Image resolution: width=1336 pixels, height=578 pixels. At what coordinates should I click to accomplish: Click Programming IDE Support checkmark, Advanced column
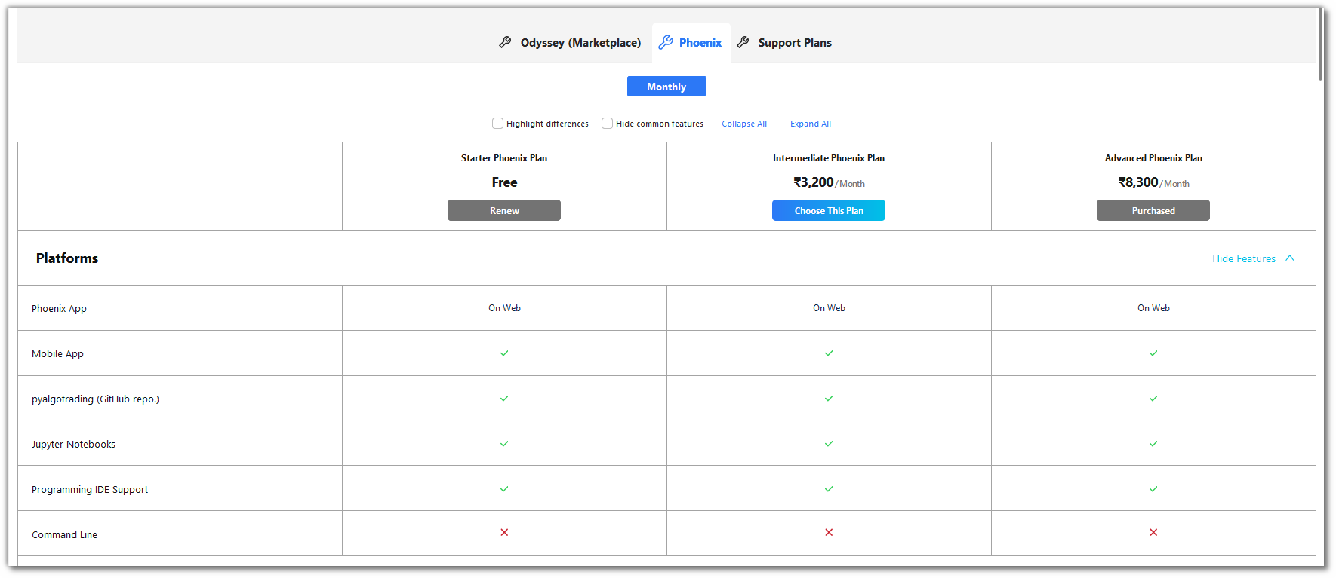click(1153, 488)
